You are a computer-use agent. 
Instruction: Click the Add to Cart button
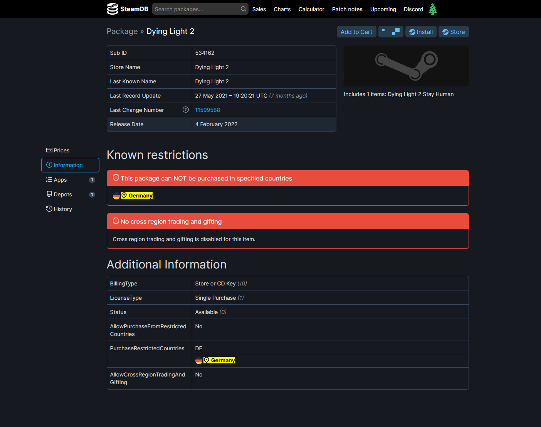[x=356, y=32]
